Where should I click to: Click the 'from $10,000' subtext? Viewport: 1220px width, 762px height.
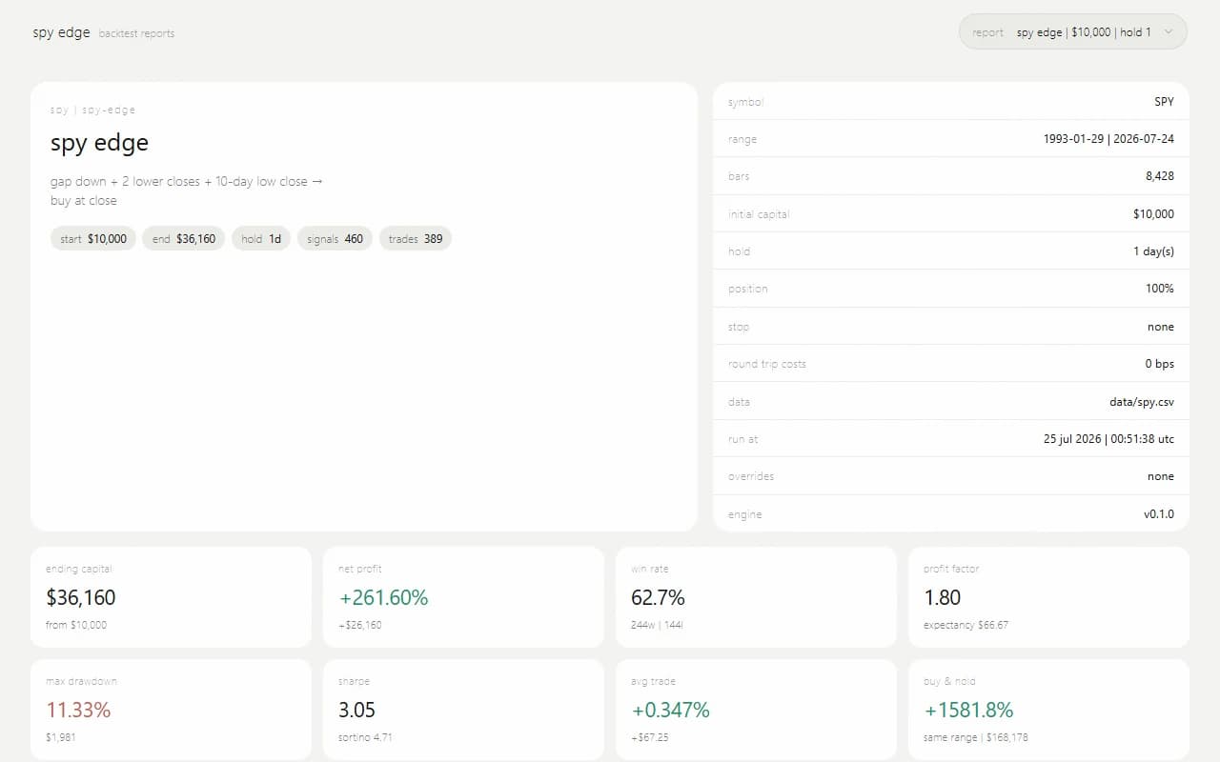[76, 625]
